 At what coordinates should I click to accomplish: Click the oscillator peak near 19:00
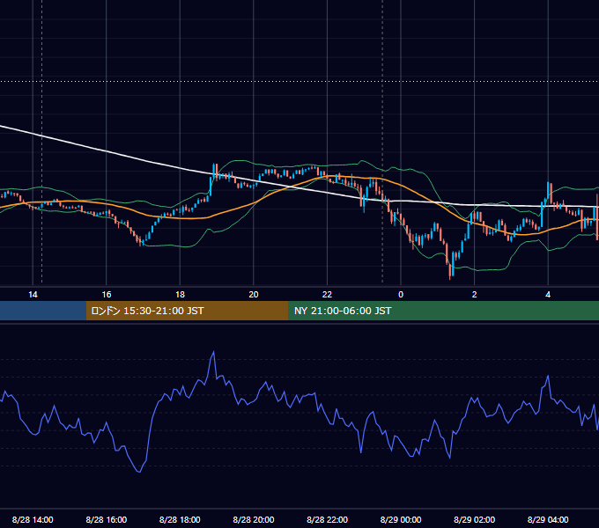(x=213, y=353)
